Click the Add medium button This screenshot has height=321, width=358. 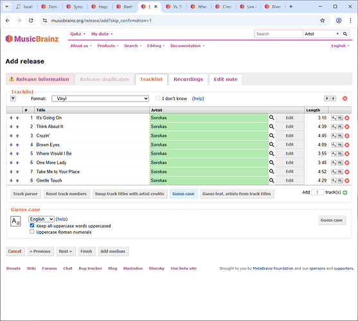(x=112, y=251)
